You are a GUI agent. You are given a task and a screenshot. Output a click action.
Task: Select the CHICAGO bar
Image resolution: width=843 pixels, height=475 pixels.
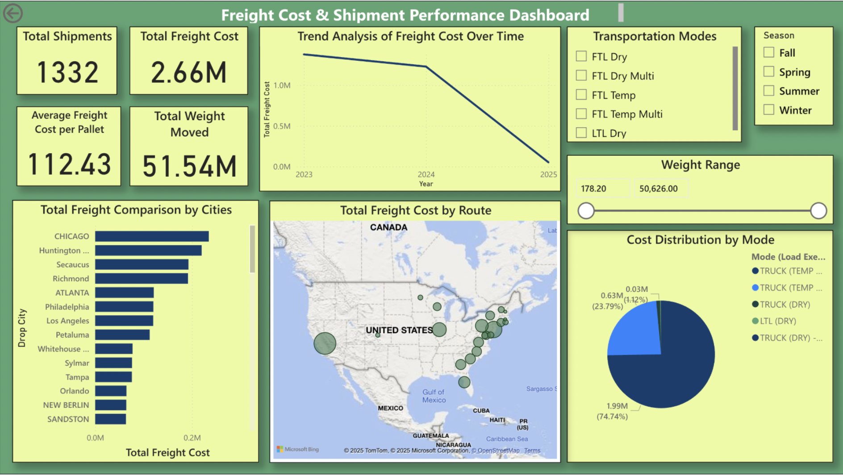[152, 236]
